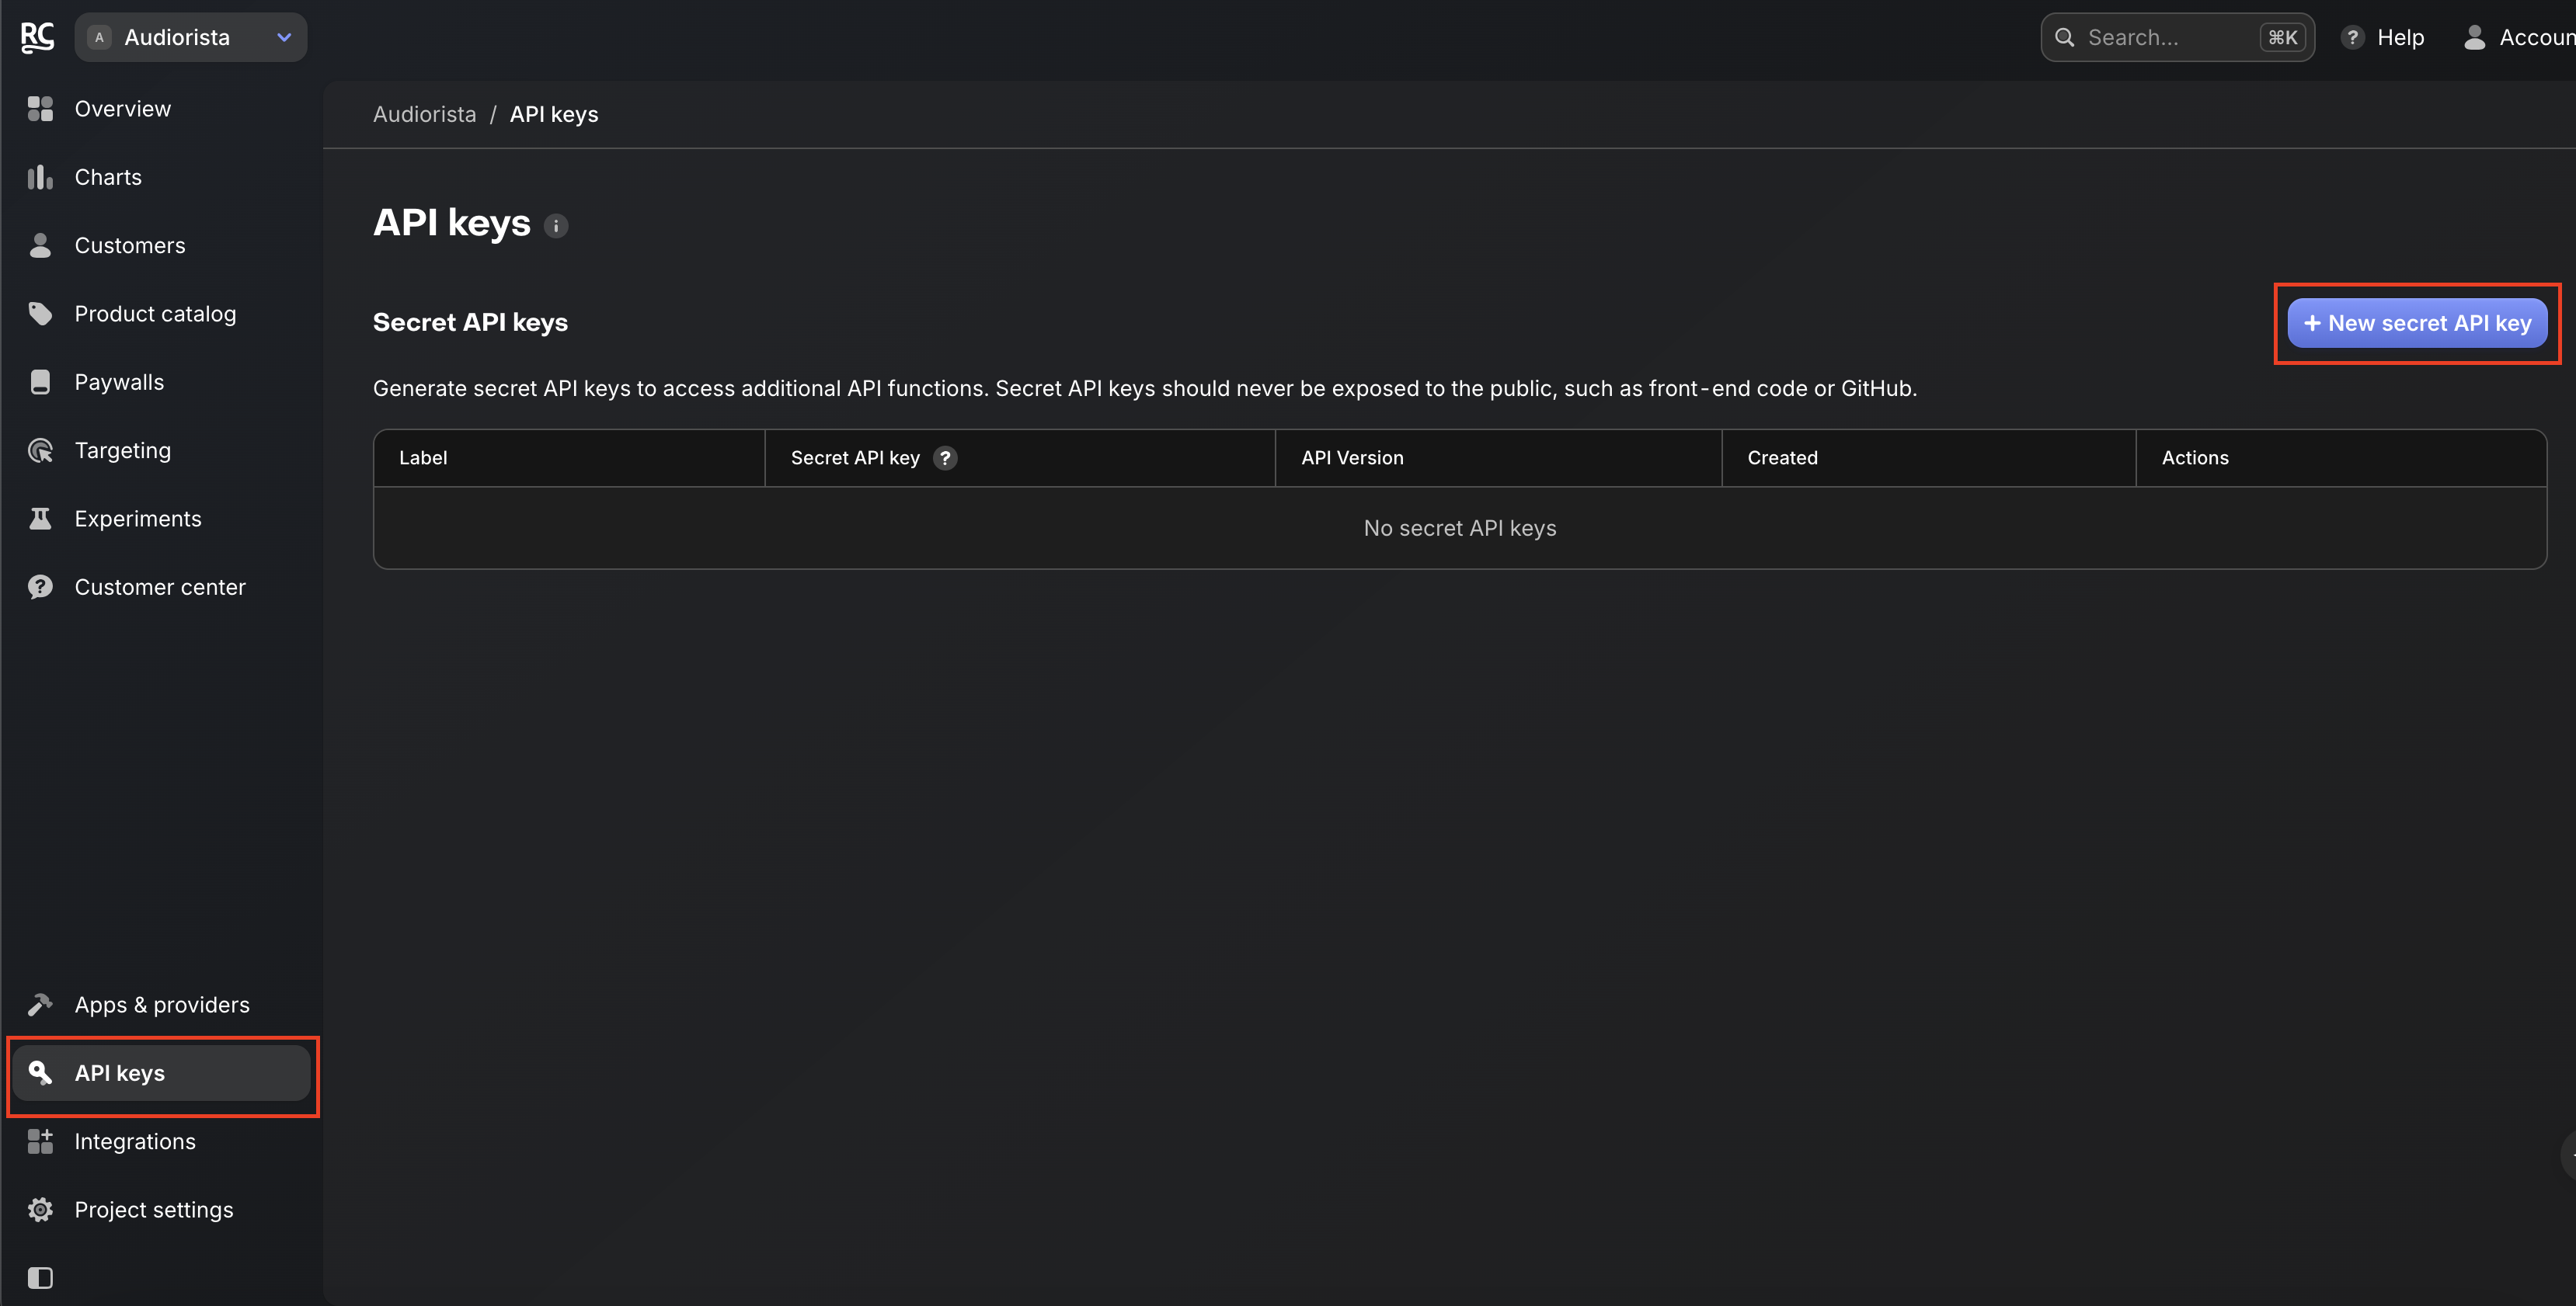
Task: Go to the Overview page
Action: coord(122,109)
